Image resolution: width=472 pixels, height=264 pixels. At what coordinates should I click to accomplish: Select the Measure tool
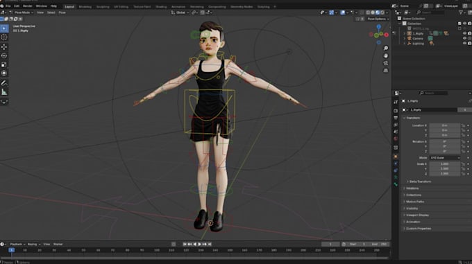pyautogui.click(x=4, y=92)
